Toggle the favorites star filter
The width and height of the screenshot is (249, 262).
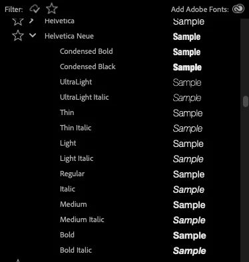(52, 9)
